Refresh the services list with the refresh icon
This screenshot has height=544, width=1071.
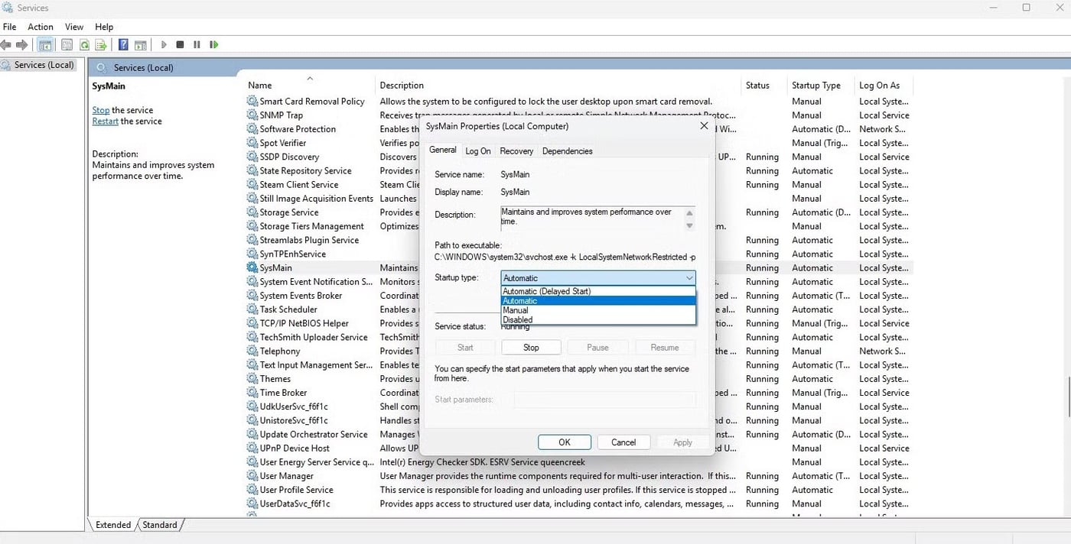coord(84,44)
